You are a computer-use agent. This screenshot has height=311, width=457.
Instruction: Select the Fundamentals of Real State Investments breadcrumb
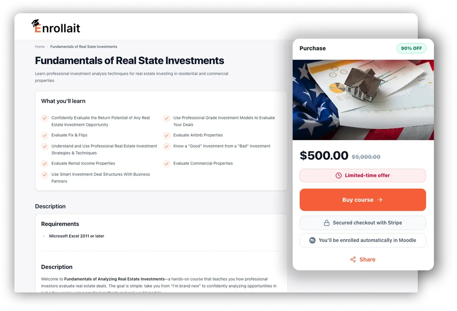84,46
